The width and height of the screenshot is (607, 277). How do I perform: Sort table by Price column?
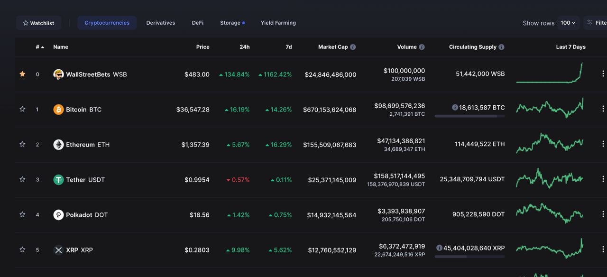click(203, 47)
